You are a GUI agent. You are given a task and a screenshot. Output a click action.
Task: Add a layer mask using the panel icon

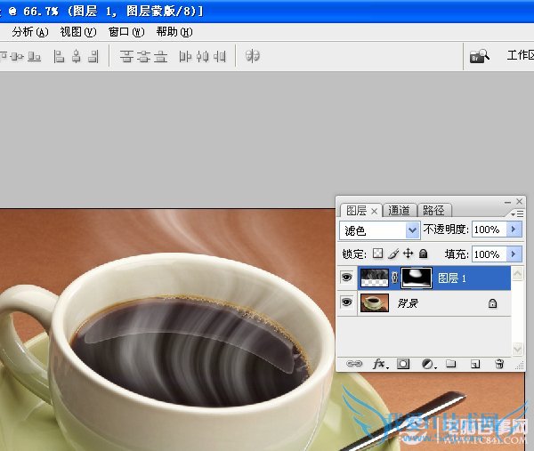pos(403,364)
